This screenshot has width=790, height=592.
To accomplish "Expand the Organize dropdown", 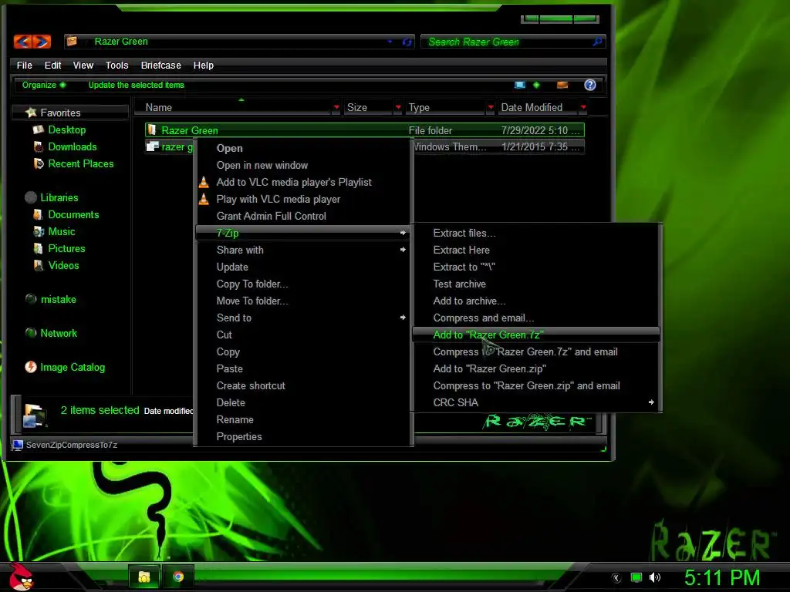I will tap(44, 85).
